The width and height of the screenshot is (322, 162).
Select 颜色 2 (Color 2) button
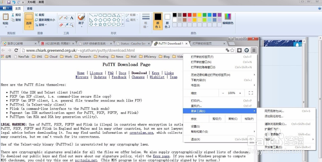click(167, 21)
